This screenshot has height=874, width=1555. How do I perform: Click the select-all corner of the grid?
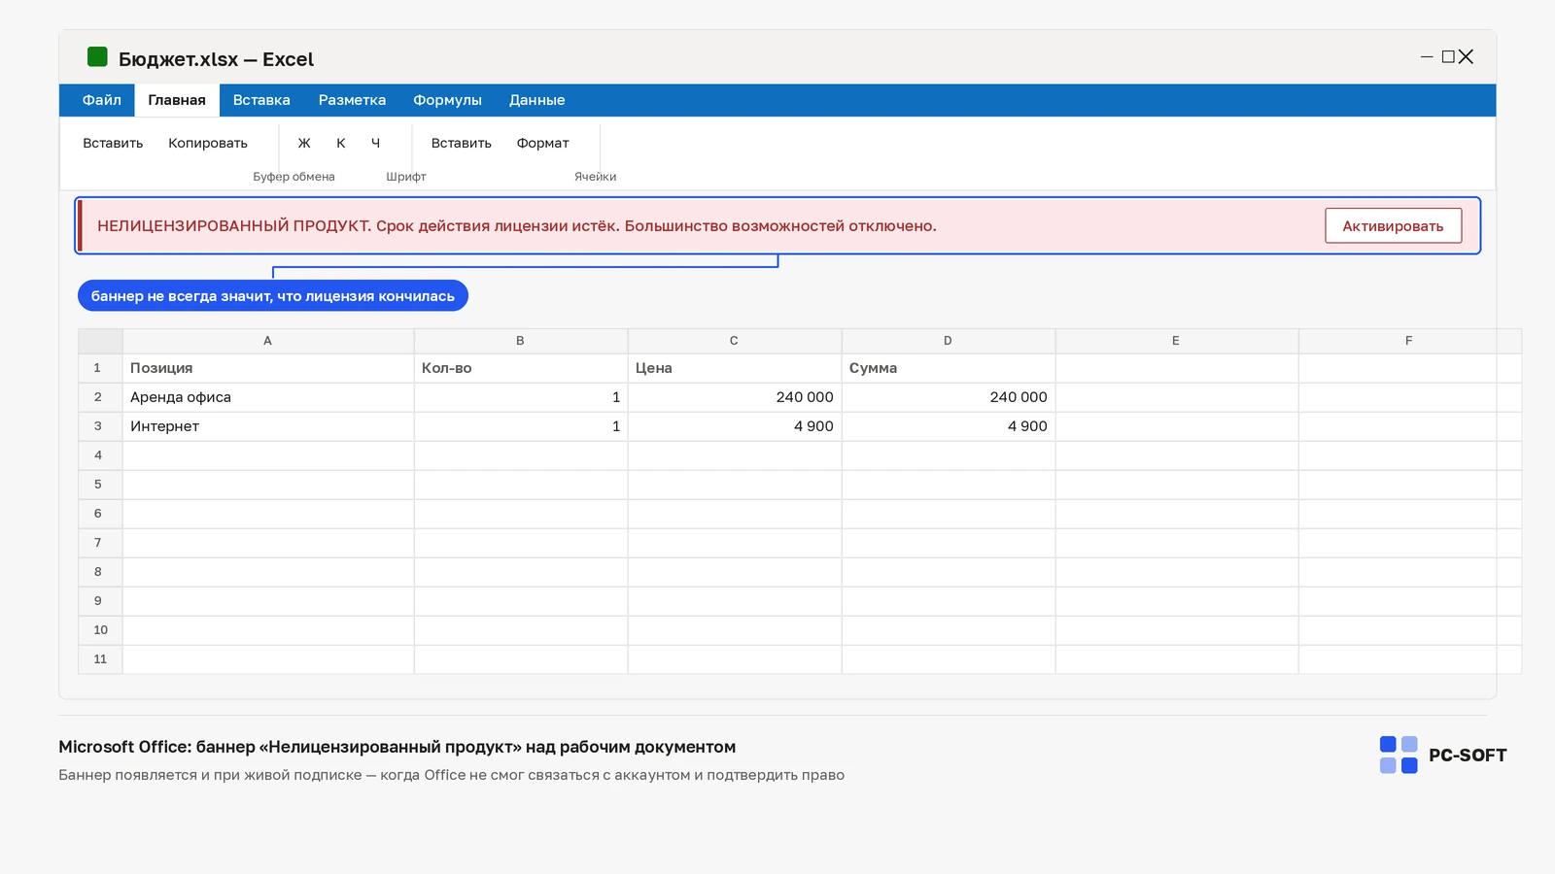(x=100, y=341)
